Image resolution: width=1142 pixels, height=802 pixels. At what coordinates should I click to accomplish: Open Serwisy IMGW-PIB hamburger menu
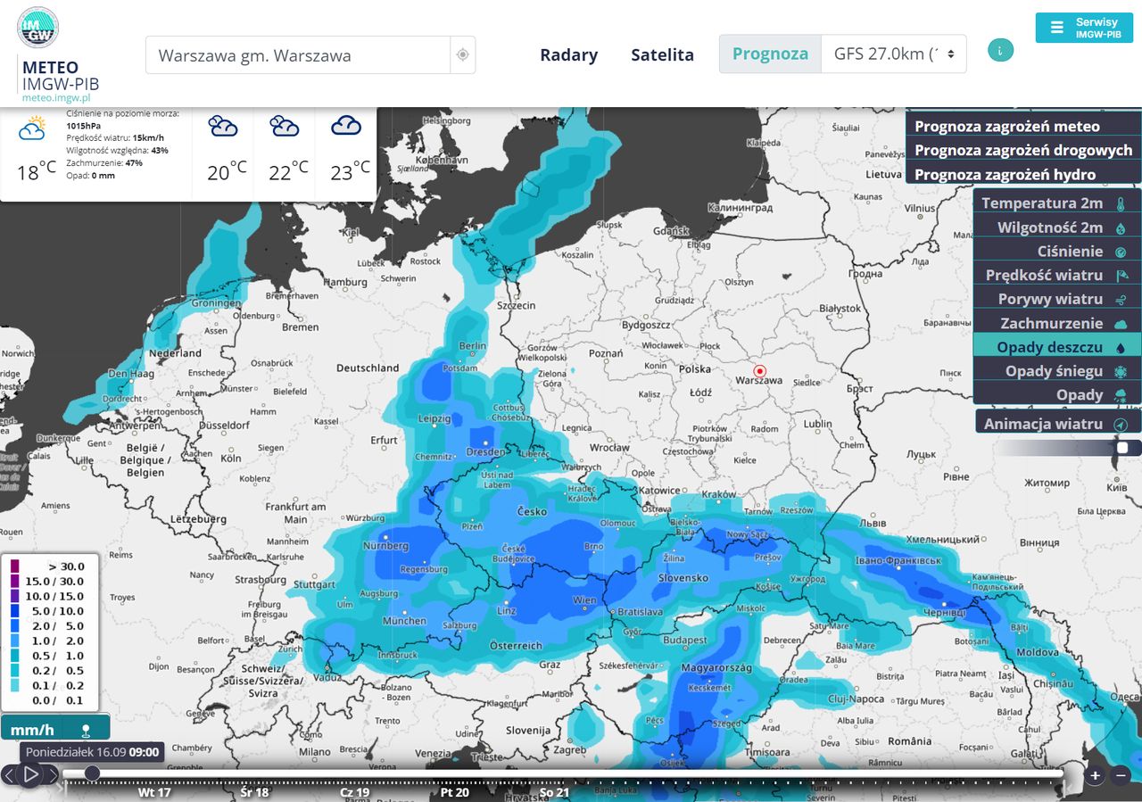pyautogui.click(x=1083, y=28)
